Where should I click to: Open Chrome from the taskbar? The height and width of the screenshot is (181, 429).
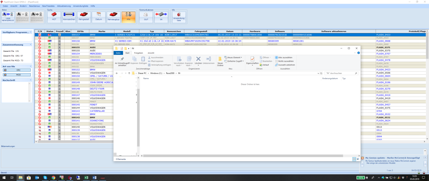tap(53, 178)
